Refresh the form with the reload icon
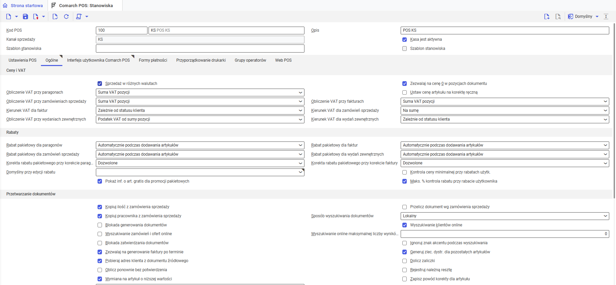616x285 pixels. [x=66, y=17]
